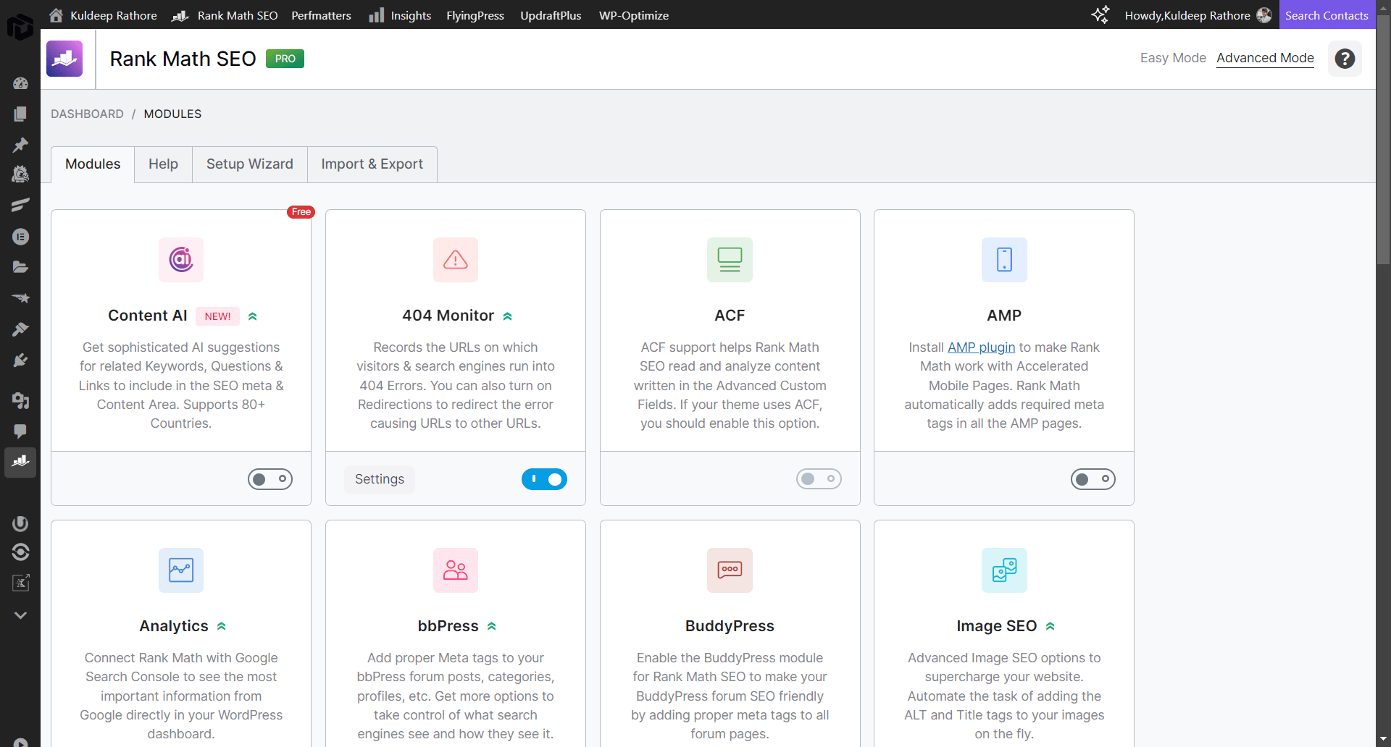Click the user avatar in admin bar
Image resolution: width=1391 pixels, height=747 pixels.
coord(1264,15)
